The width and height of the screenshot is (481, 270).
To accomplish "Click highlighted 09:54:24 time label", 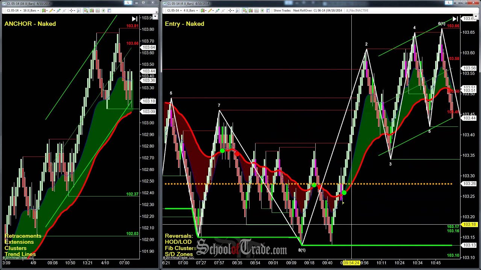I will (352, 263).
